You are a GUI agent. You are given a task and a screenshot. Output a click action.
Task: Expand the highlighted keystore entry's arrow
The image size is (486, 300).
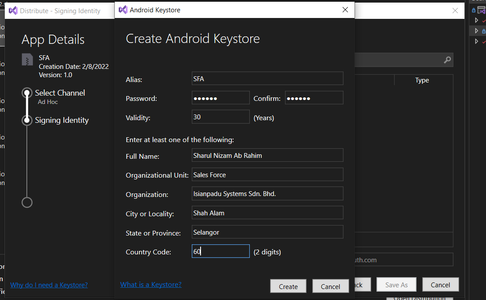pyautogui.click(x=477, y=31)
